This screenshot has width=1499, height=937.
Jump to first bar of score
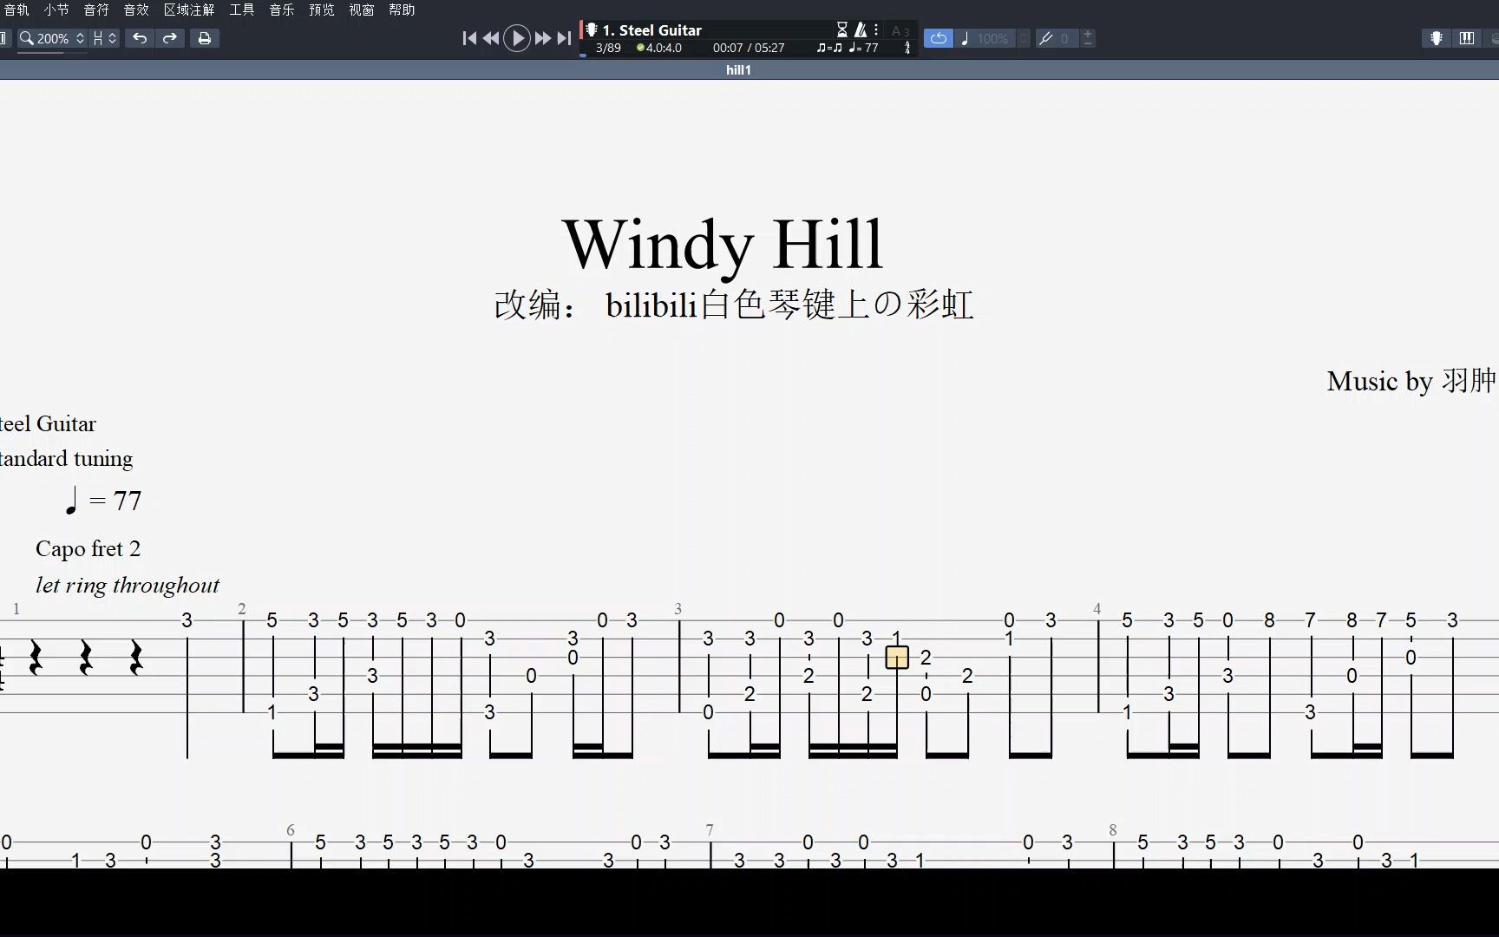click(469, 38)
